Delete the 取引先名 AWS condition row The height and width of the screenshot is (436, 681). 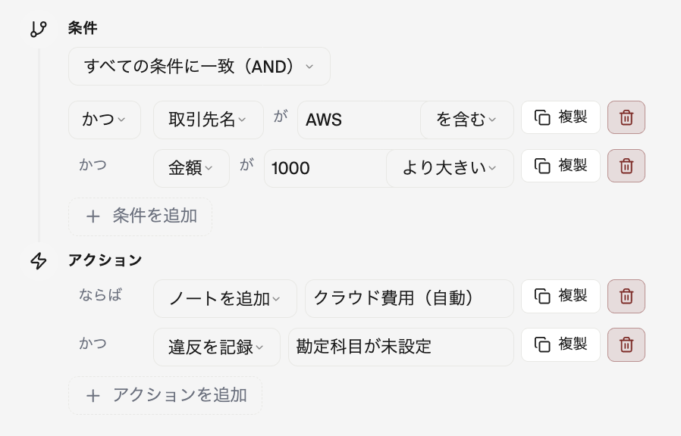[x=626, y=117]
